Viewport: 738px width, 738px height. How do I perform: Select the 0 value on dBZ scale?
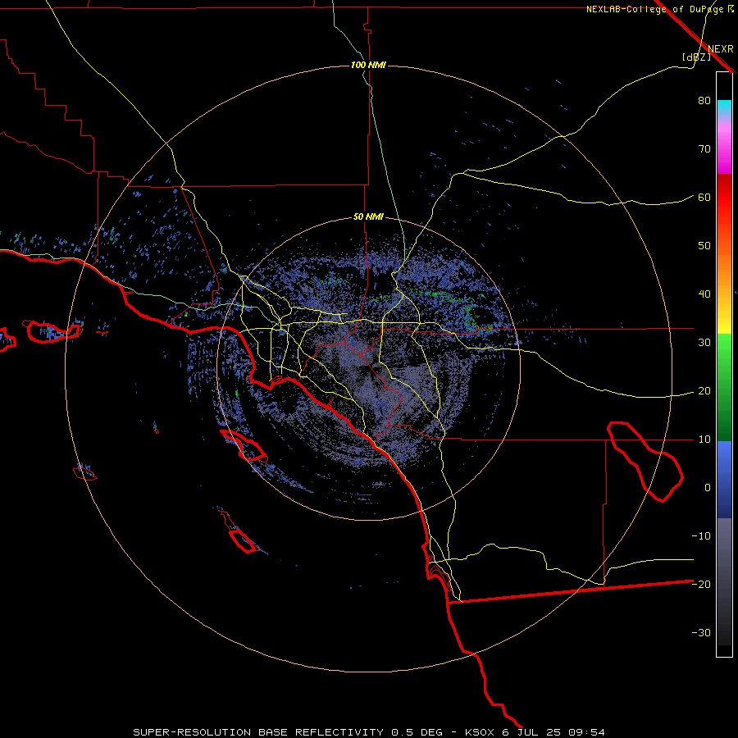tap(708, 488)
